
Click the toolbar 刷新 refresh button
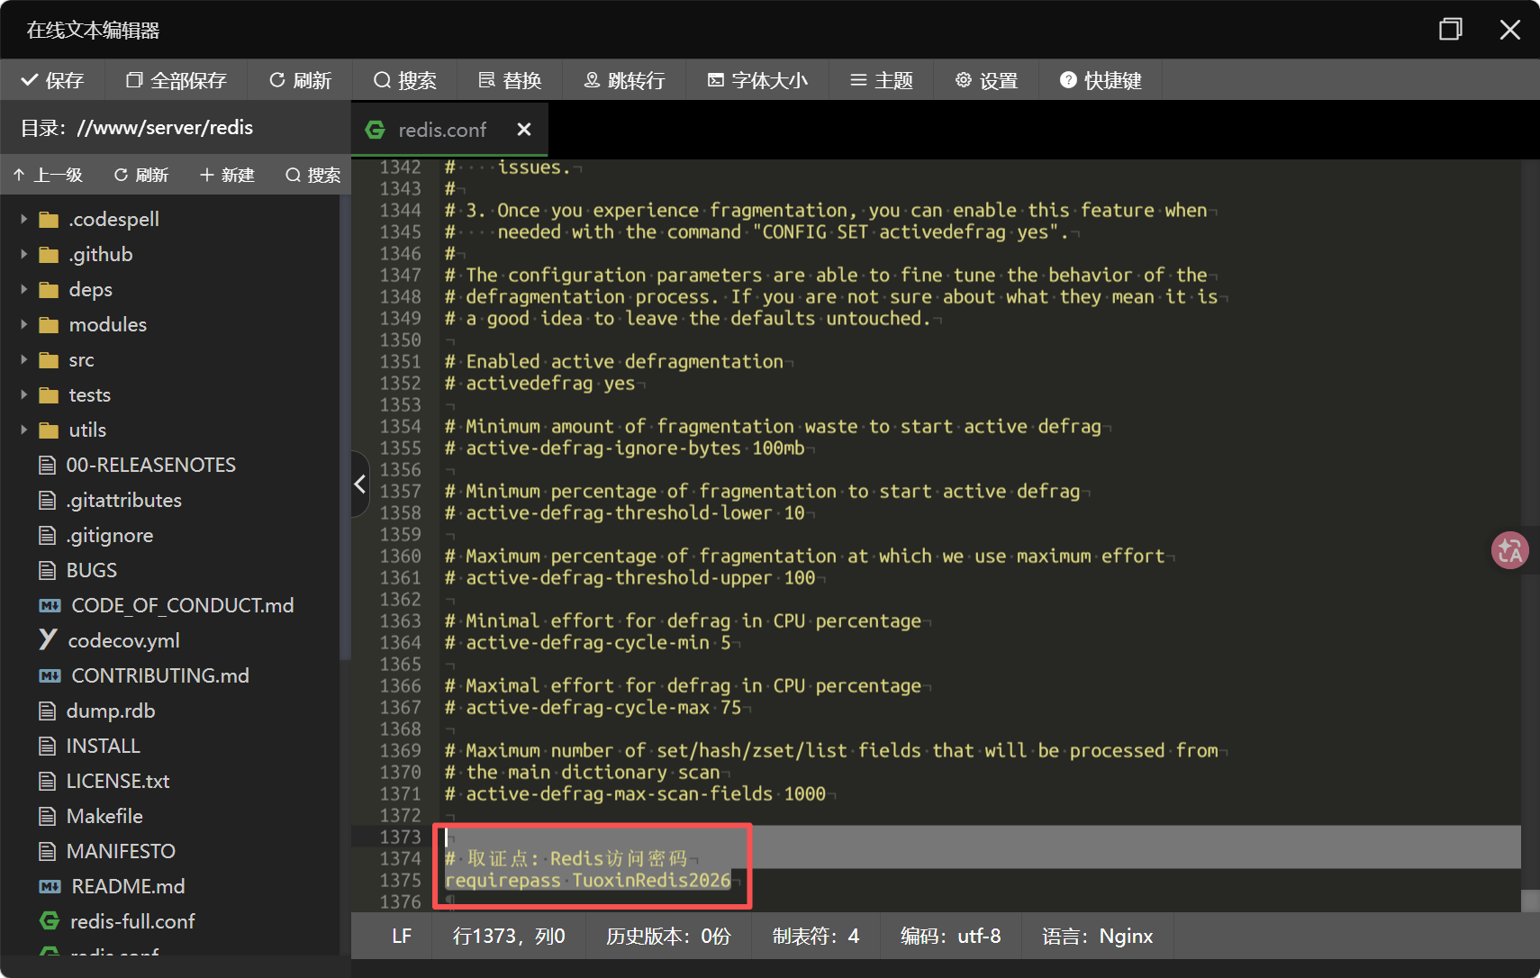300,80
